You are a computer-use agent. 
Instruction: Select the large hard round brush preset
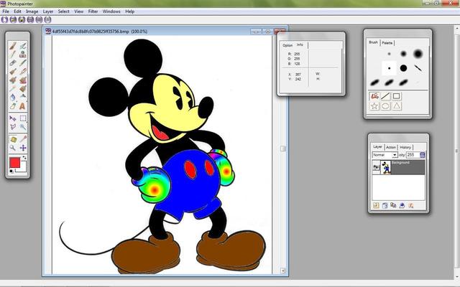pyautogui.click(x=403, y=68)
